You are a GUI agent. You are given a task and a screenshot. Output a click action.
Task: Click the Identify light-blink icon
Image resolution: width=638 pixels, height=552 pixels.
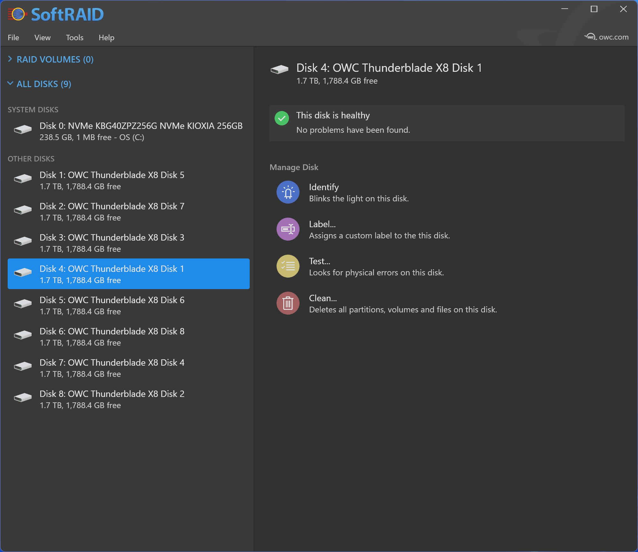pos(288,192)
